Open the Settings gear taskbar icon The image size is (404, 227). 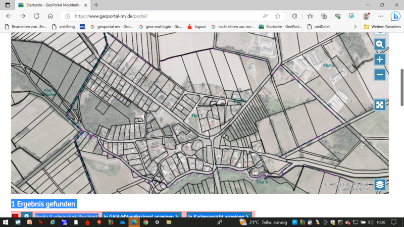coord(157,222)
